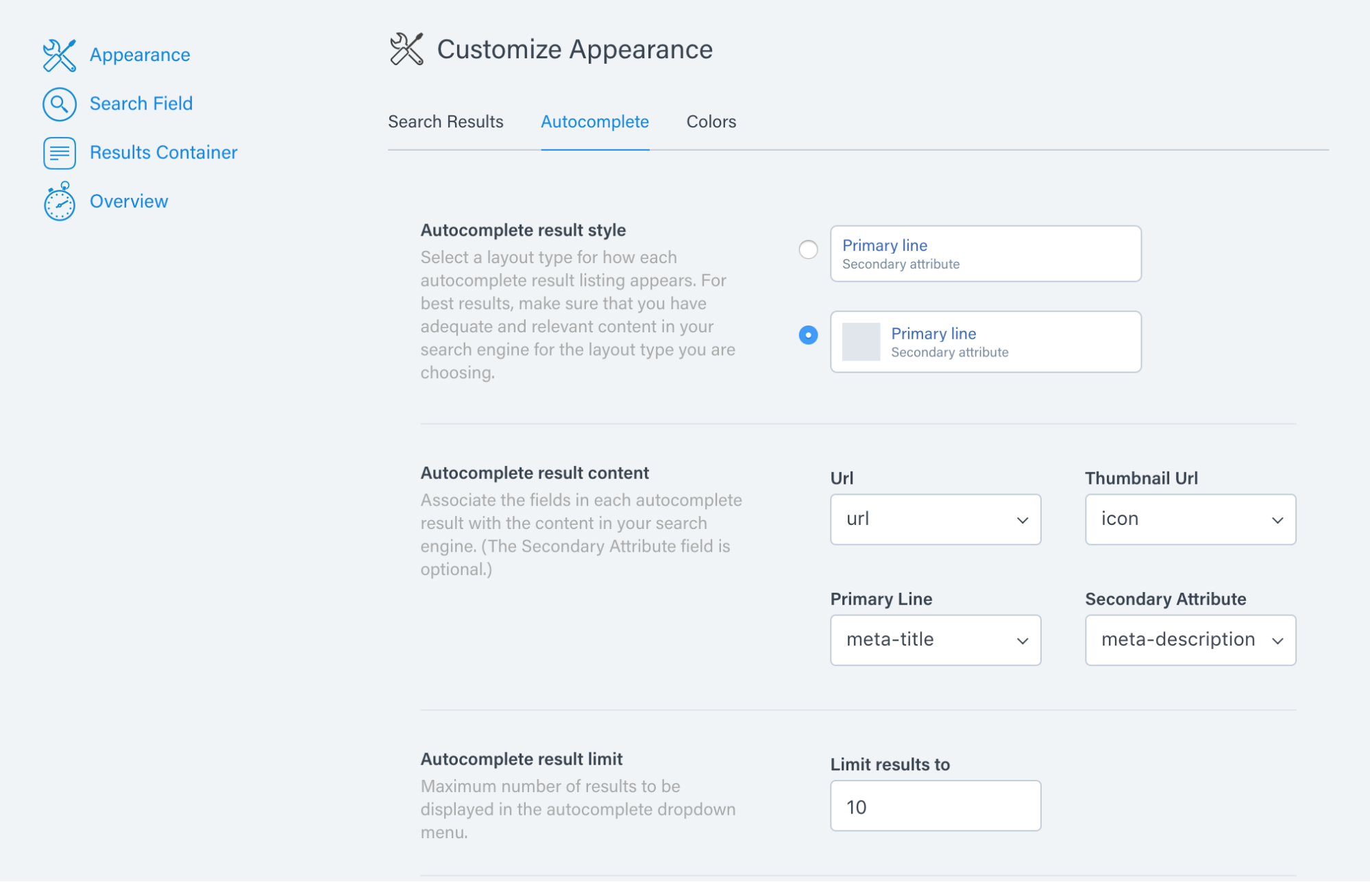This screenshot has width=1370, height=882.
Task: Click the Autocomplete result content heading
Action: tap(535, 473)
